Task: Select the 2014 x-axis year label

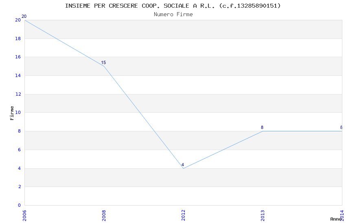Action: tap(342, 216)
